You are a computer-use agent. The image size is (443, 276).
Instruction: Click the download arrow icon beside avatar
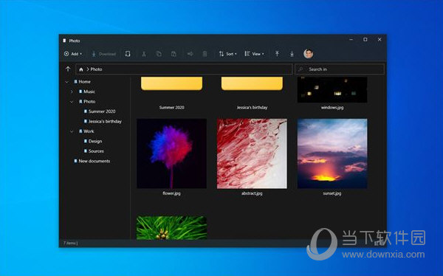click(x=292, y=54)
